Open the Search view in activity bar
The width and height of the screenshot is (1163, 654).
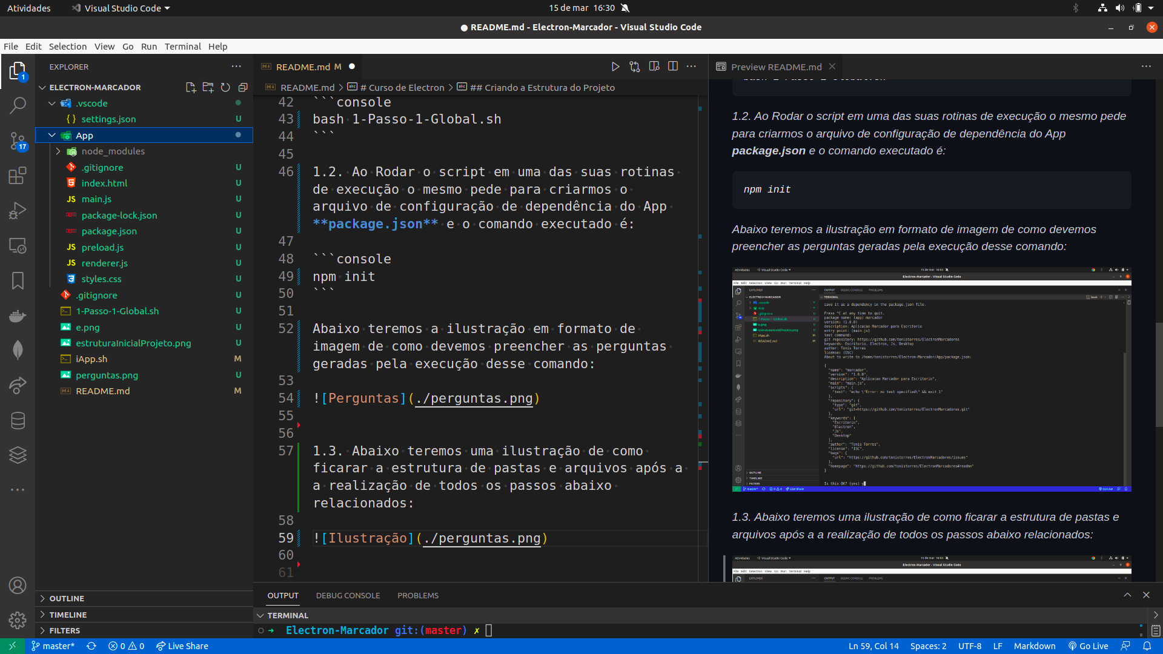18,105
